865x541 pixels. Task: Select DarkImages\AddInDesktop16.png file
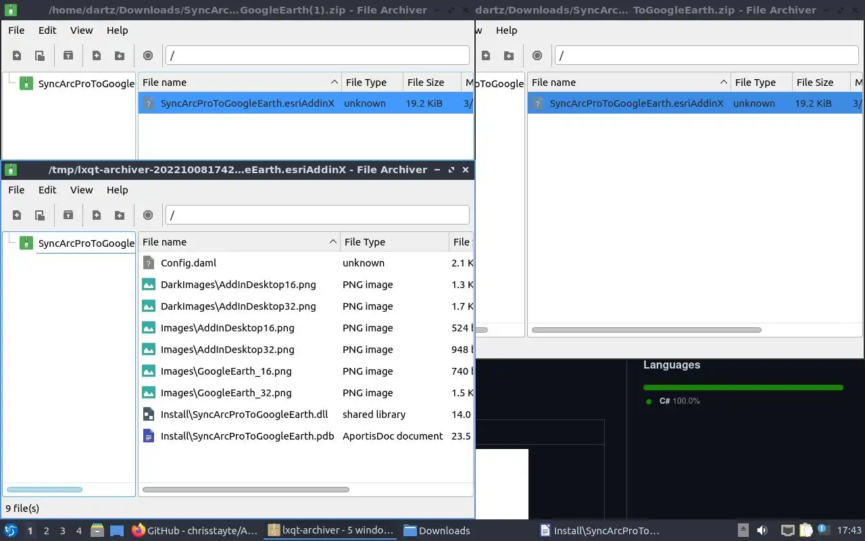tap(238, 285)
